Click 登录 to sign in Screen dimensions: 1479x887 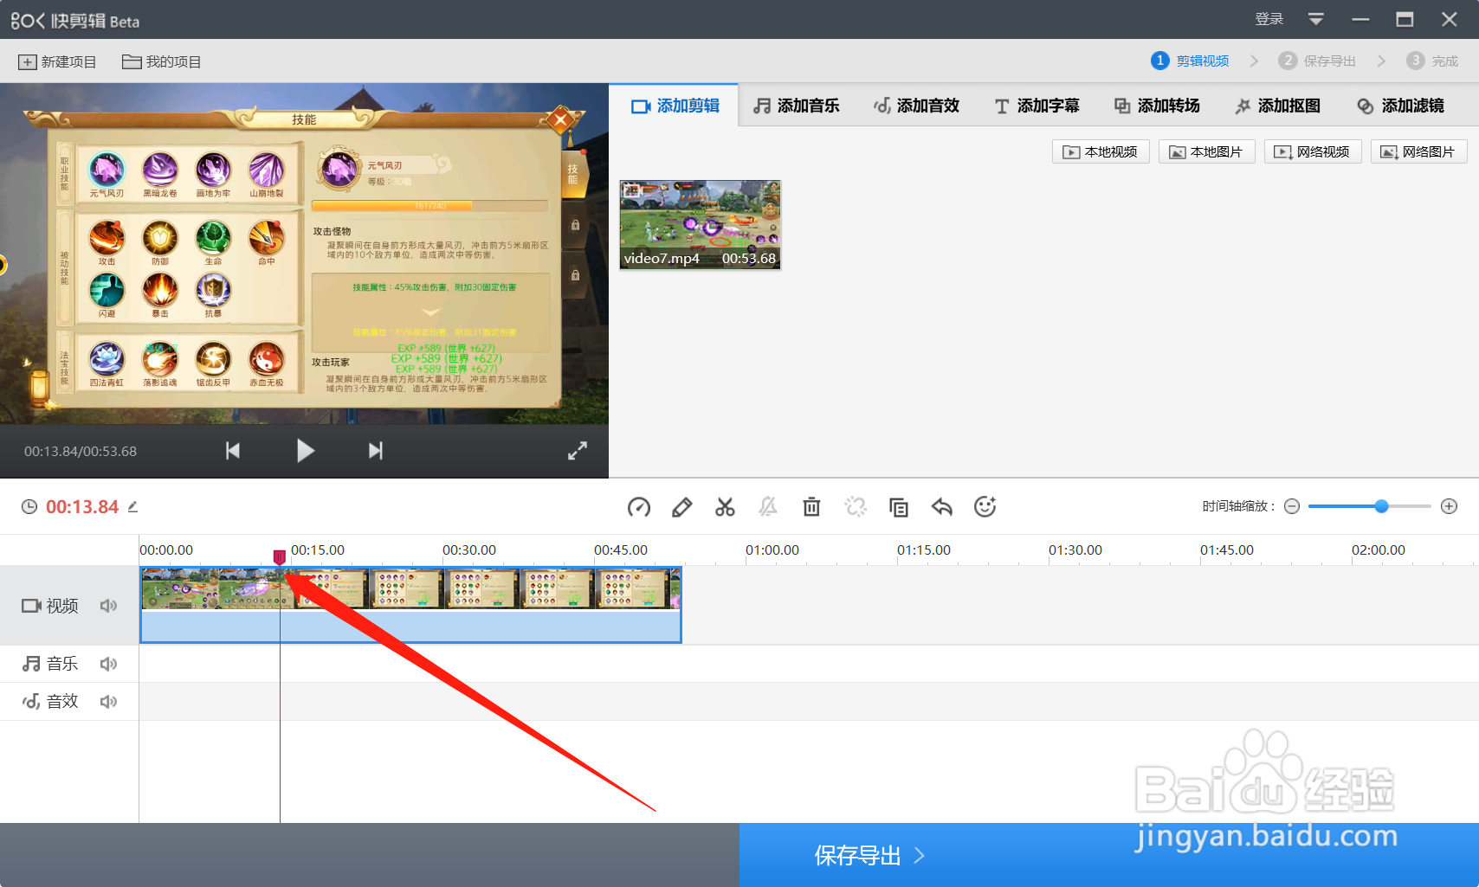point(1269,18)
